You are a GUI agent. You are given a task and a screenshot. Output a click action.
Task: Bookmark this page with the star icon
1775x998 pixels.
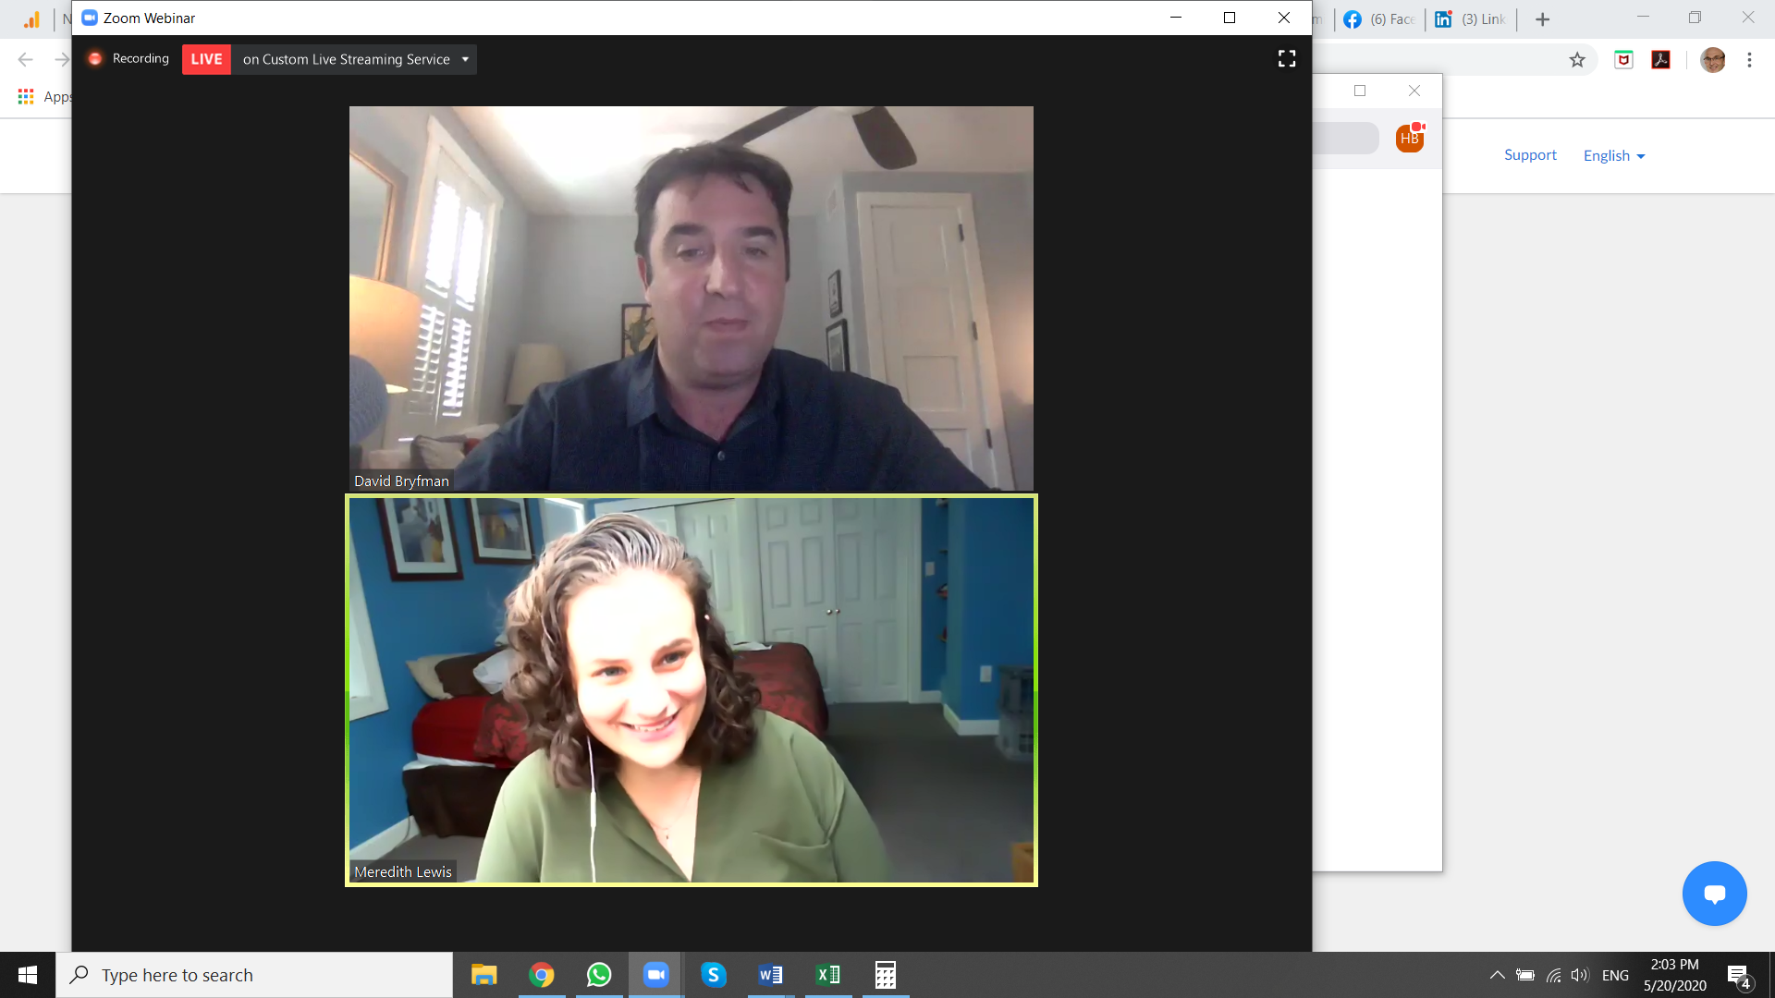1577,60
